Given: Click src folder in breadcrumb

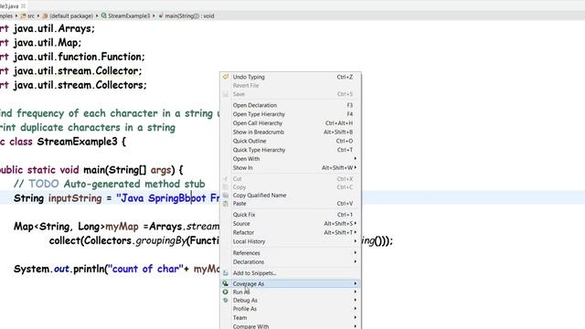Looking at the screenshot, I should click(31, 16).
